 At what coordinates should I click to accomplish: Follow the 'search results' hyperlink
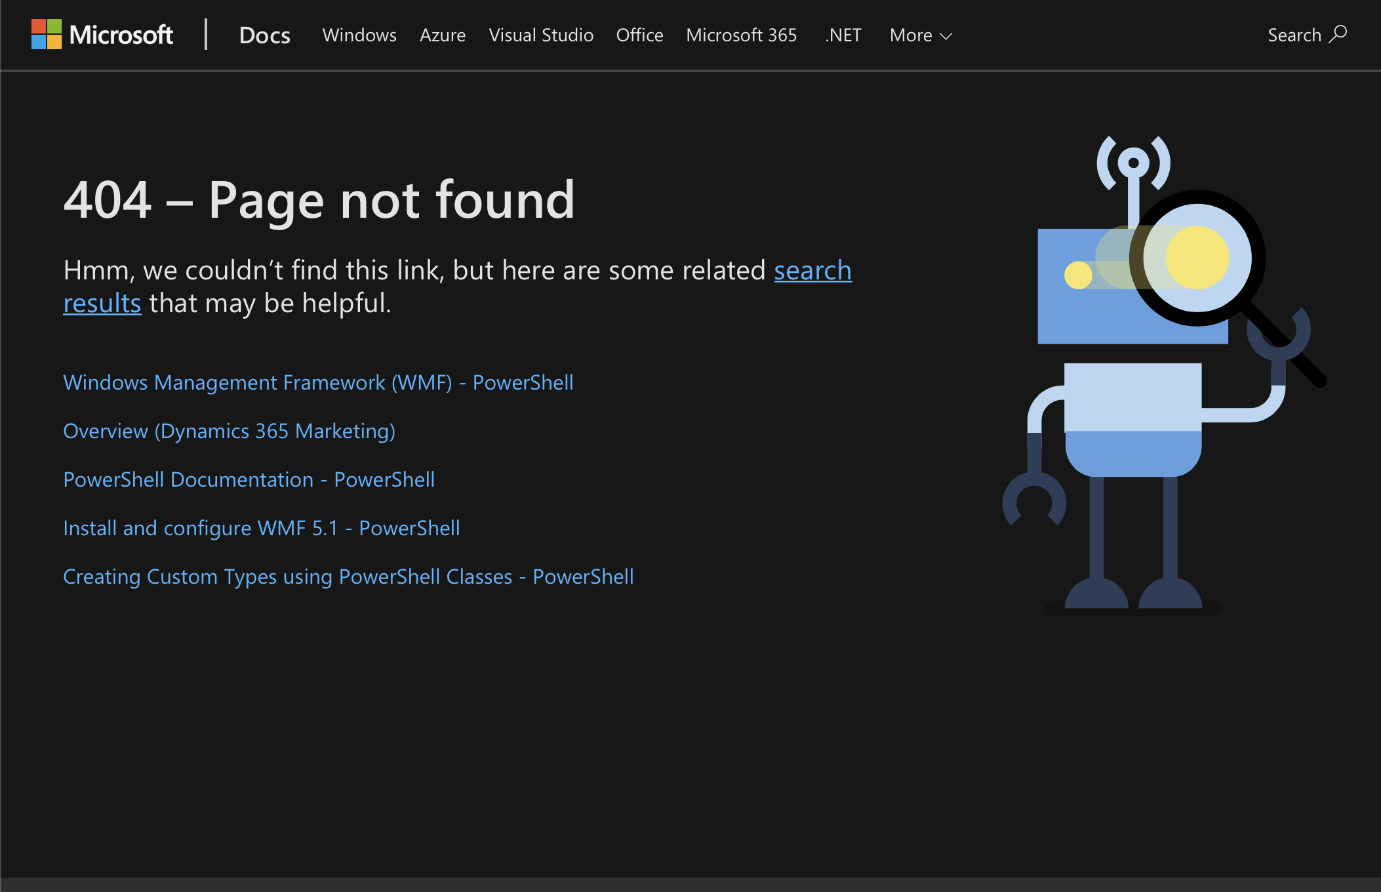(x=812, y=270)
